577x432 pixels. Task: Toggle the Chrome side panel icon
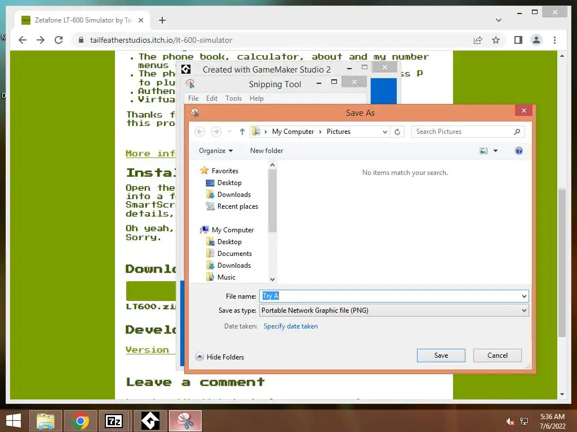[x=518, y=40]
